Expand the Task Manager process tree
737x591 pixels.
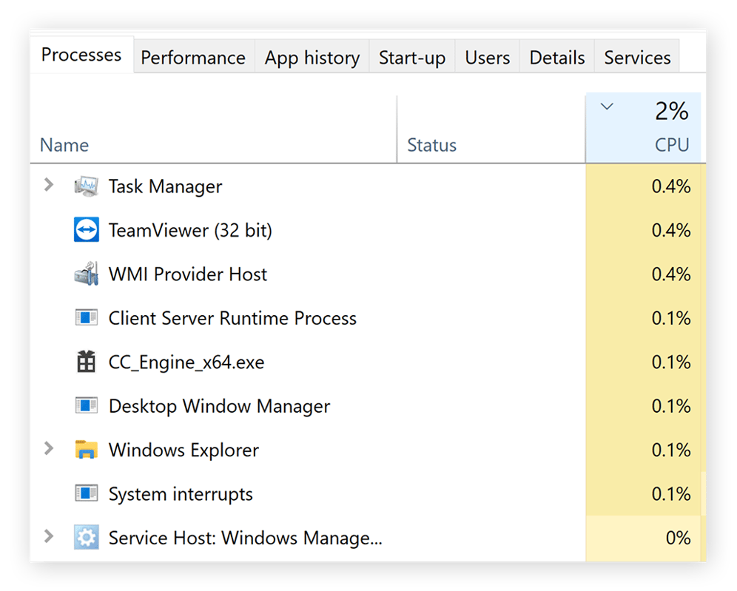[x=49, y=186]
